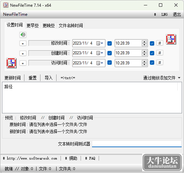Increase 创建时间 time with up spinner
This screenshot has width=184, height=173.
[x=144, y=52]
